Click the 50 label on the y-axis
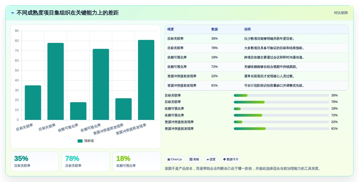 coord(17,70)
